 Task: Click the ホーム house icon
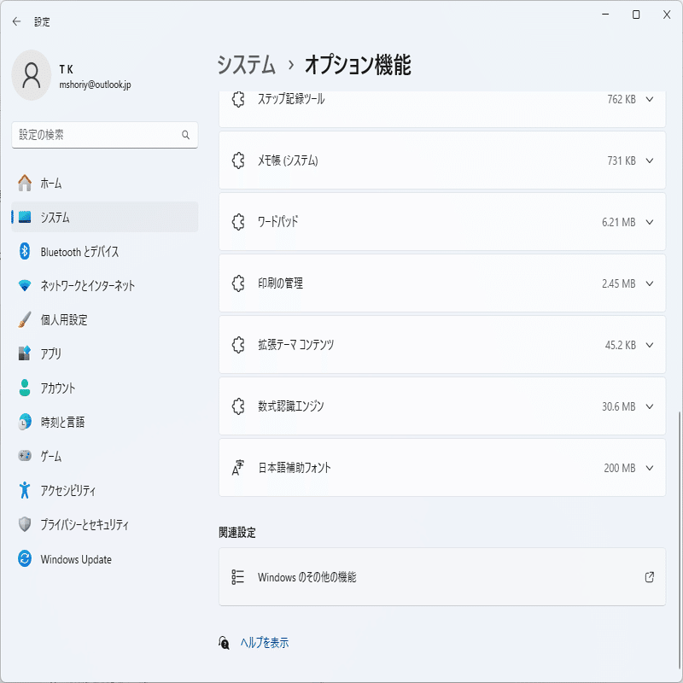click(x=25, y=183)
